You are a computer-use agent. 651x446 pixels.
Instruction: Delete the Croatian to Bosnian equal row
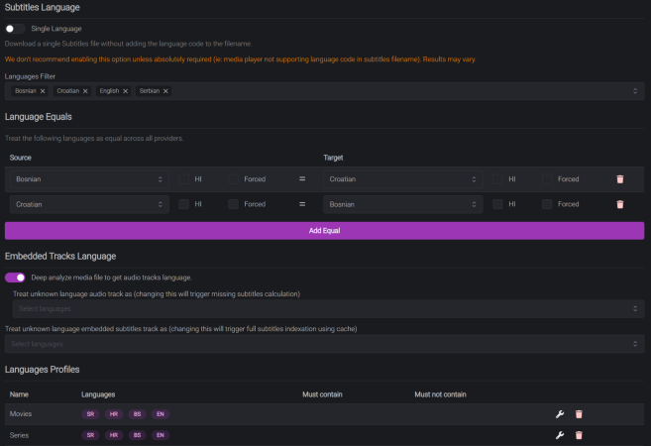pos(620,204)
